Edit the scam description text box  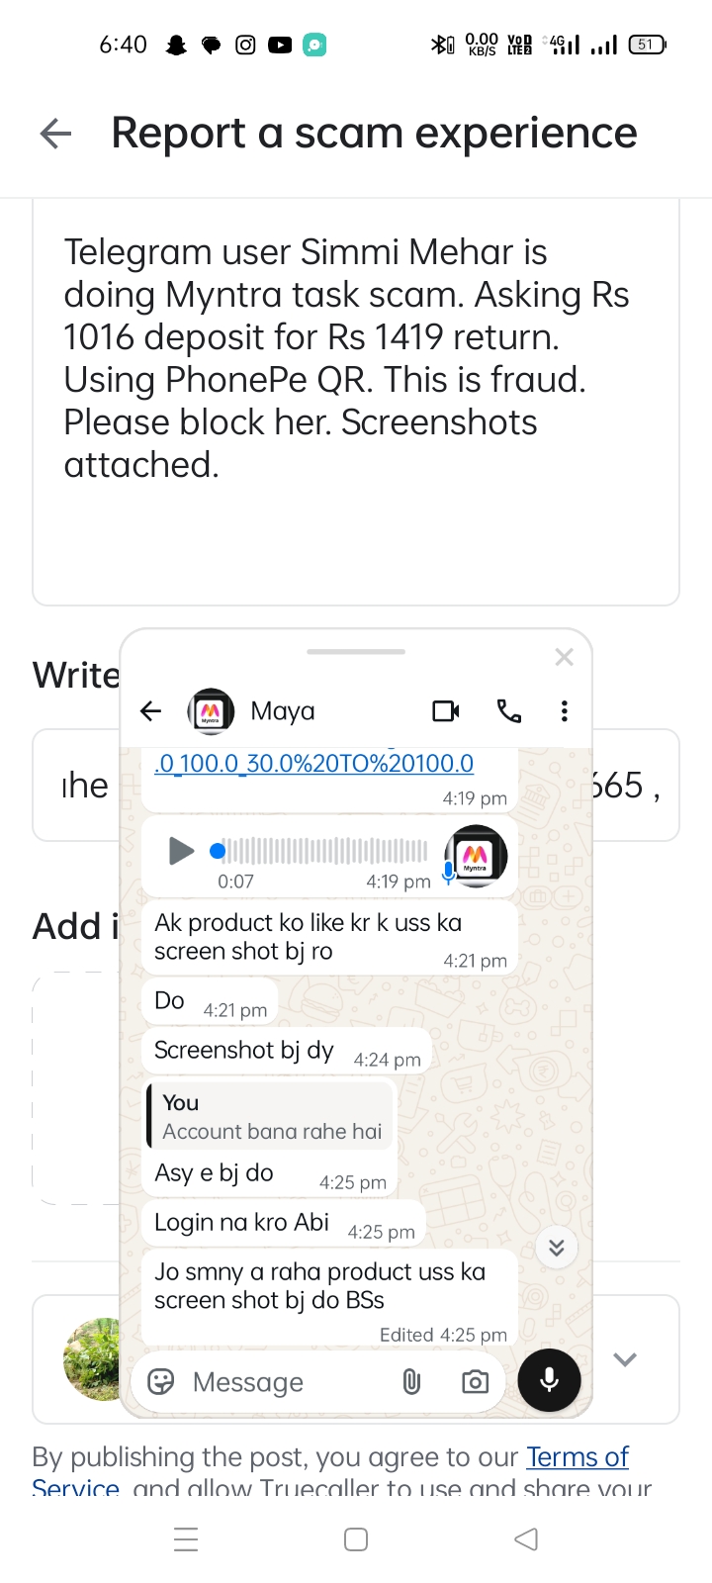pyautogui.click(x=356, y=401)
